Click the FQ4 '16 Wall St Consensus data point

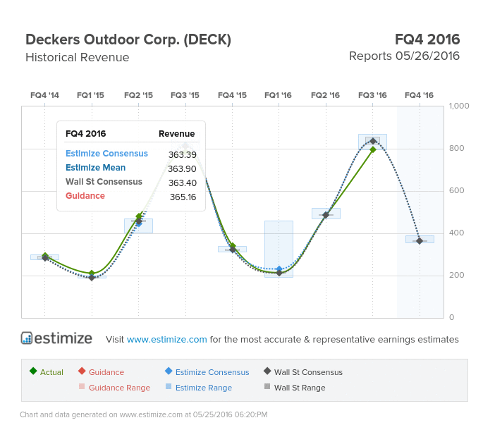420,241
